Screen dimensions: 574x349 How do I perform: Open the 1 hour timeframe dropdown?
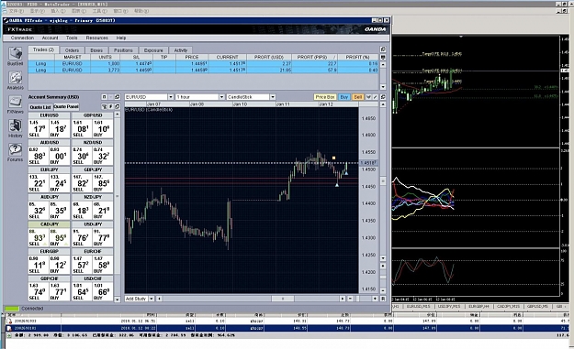221,97
